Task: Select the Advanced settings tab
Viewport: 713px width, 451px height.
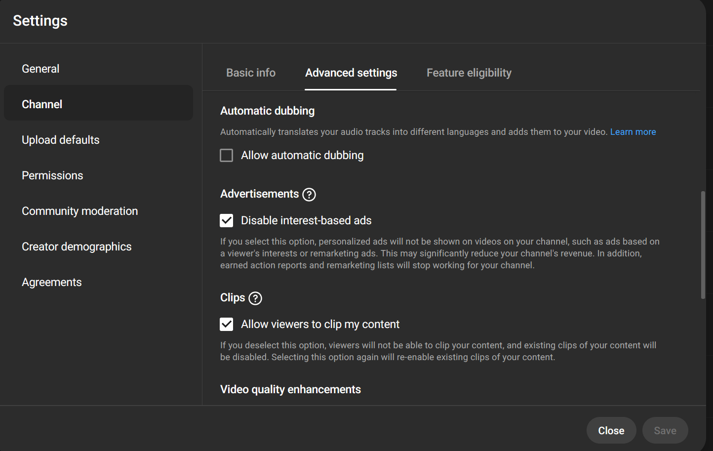Action: 351,73
